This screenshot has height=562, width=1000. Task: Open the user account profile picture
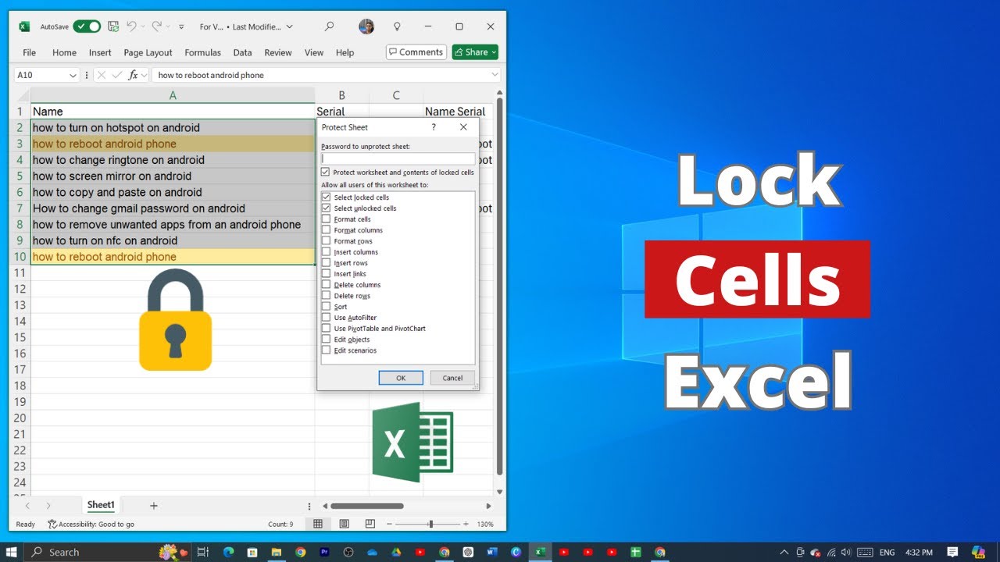click(x=366, y=27)
